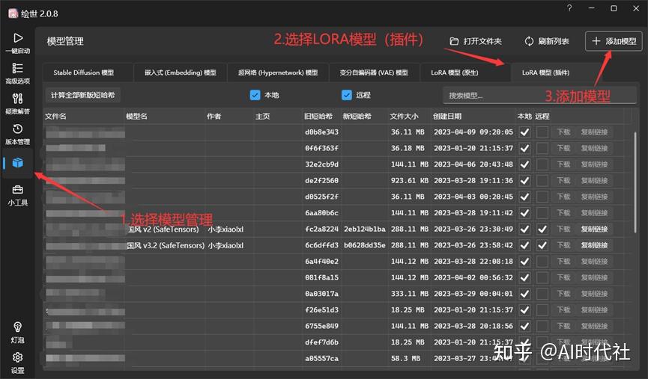This screenshot has height=379, width=648.
Task: Toggle the 本地 checkbox filter
Action: (x=255, y=95)
